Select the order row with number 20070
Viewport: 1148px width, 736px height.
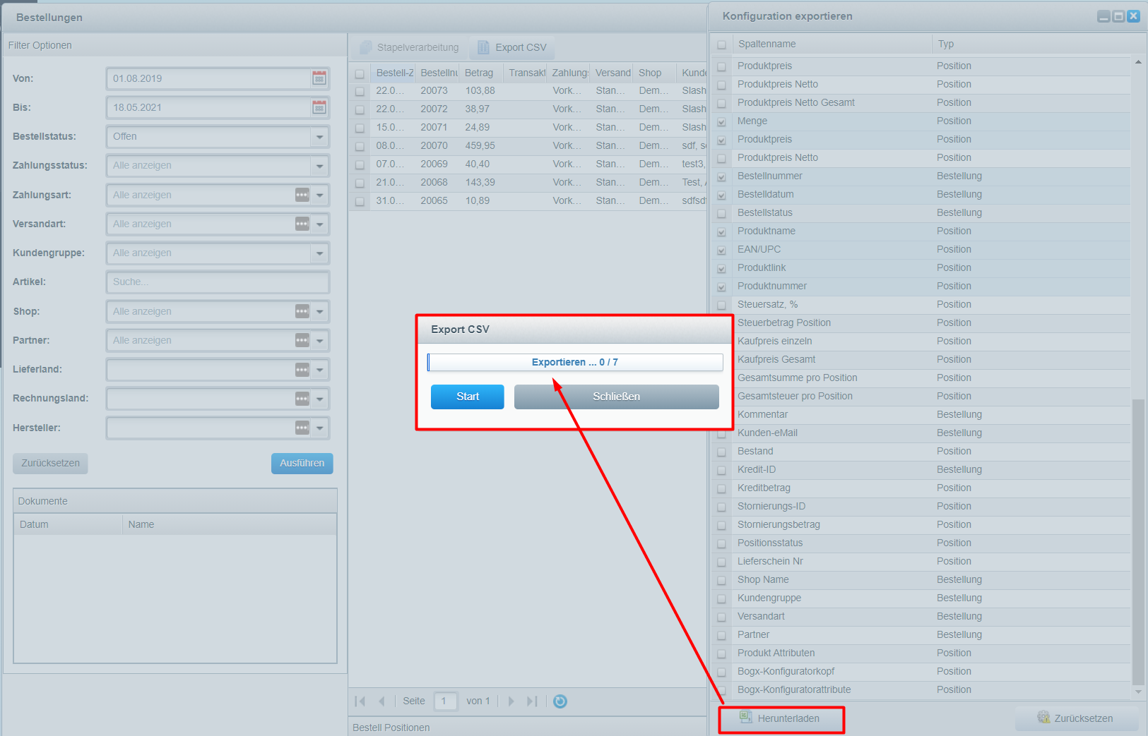point(528,146)
